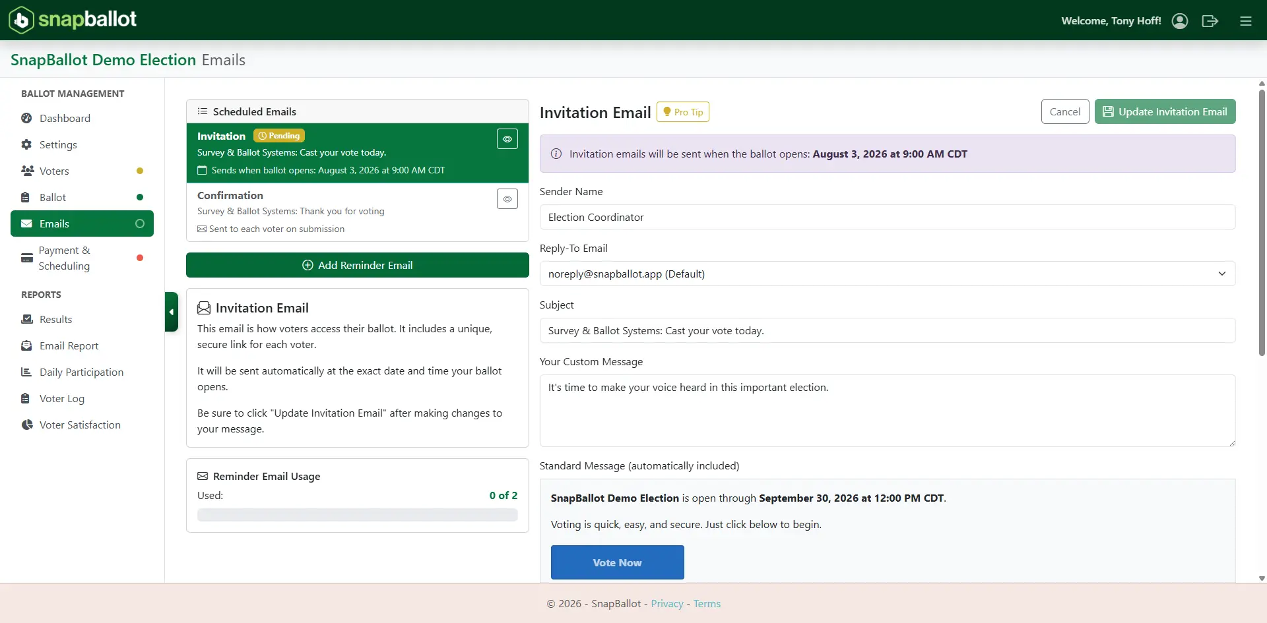Screen dimensions: 1267x623
Task: Click the open envelope icon beside Invitation Email
Action: pos(204,308)
